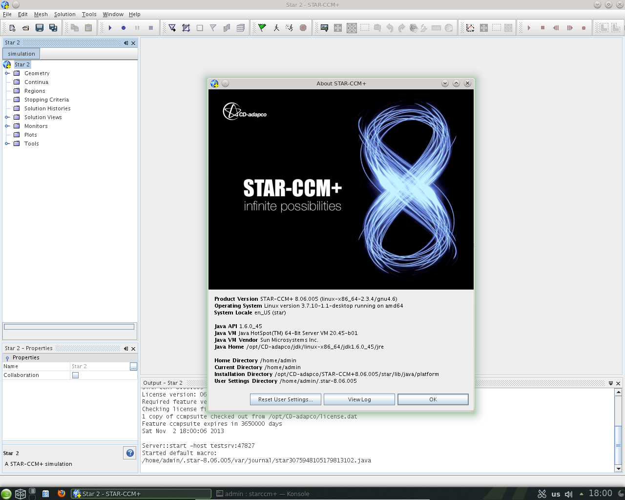Click the red step-forward icon
The height and width of the screenshot is (500, 625).
click(x=570, y=28)
